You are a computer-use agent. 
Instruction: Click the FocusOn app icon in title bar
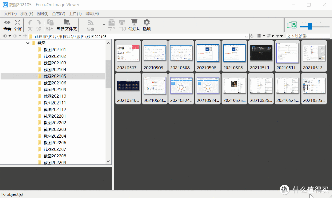click(x=5, y=5)
